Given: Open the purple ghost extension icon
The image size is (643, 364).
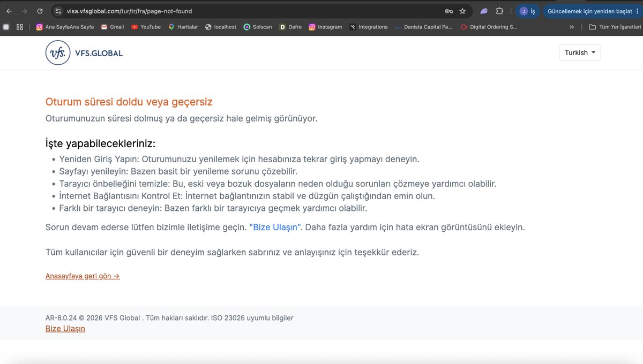Looking at the screenshot, I should (484, 11).
